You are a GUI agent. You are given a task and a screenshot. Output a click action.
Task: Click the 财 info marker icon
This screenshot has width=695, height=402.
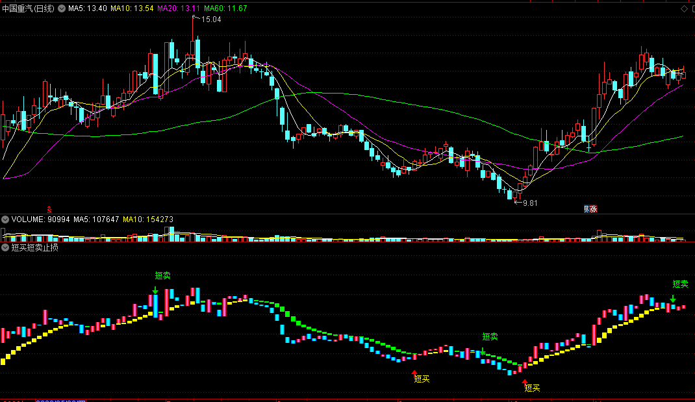(x=587, y=208)
